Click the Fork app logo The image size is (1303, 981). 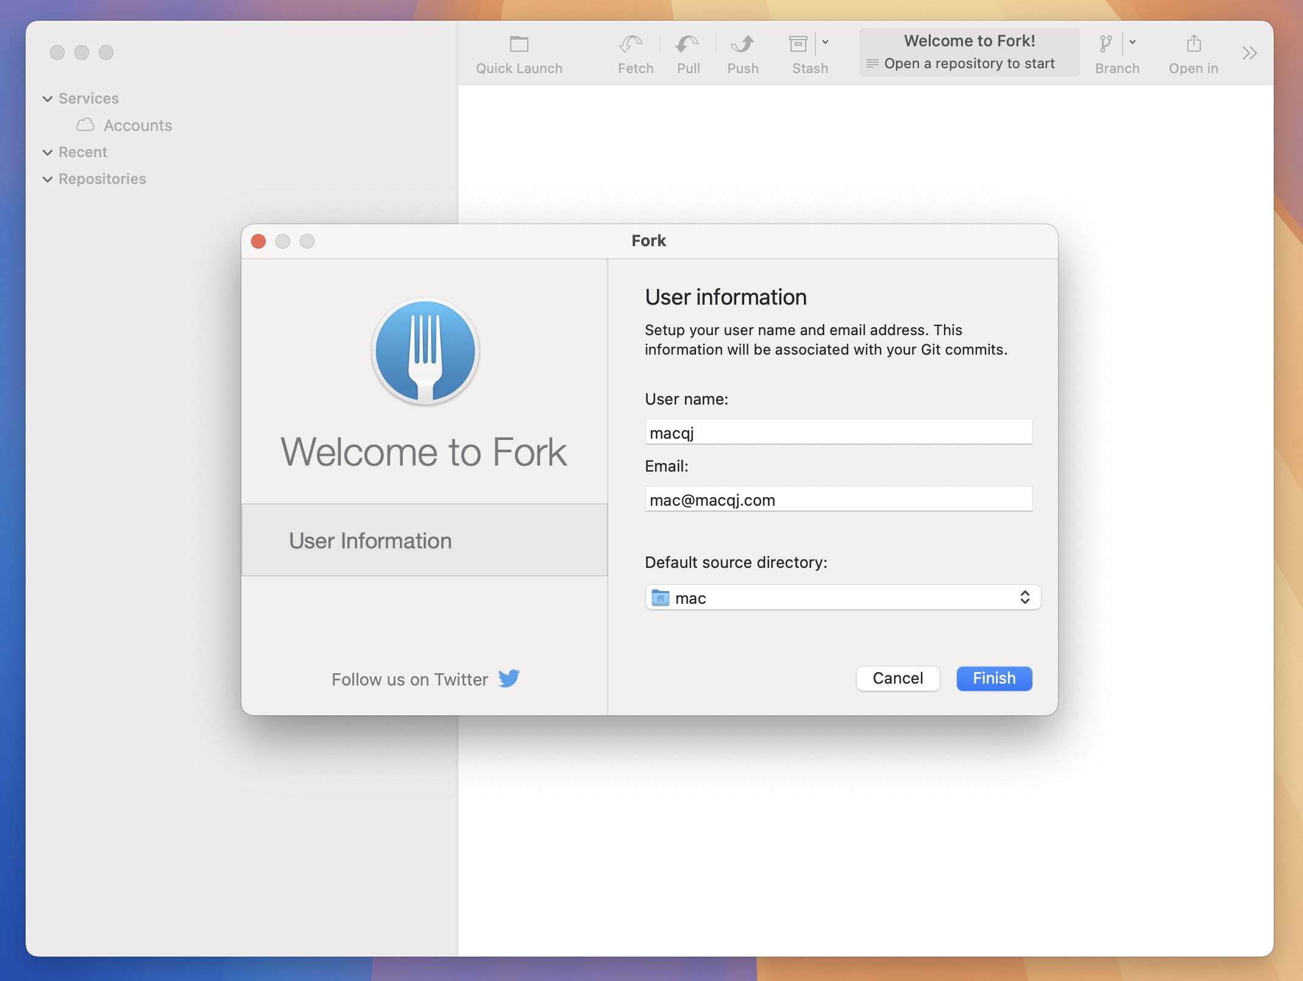(425, 352)
